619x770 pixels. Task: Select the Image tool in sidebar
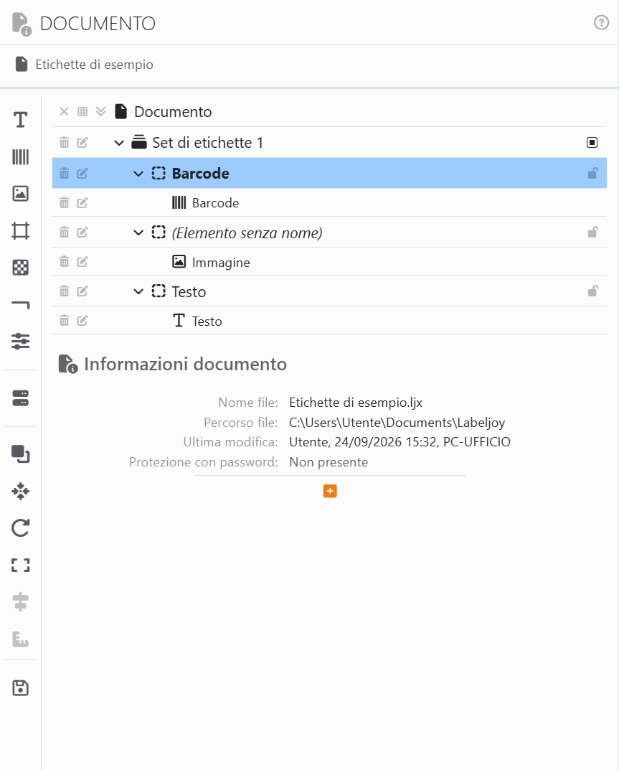[x=20, y=194]
